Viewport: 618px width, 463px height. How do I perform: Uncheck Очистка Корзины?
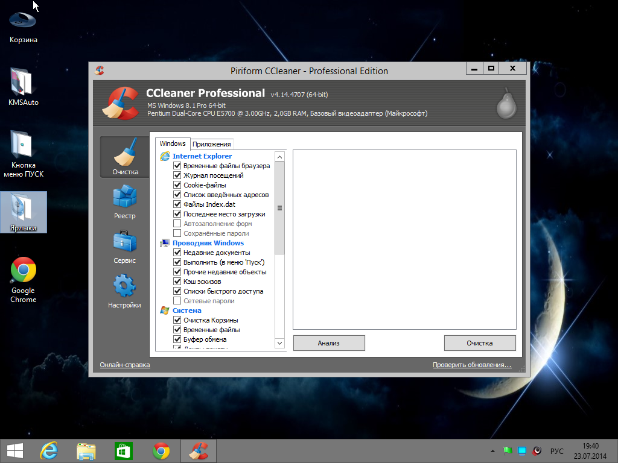pyautogui.click(x=177, y=320)
